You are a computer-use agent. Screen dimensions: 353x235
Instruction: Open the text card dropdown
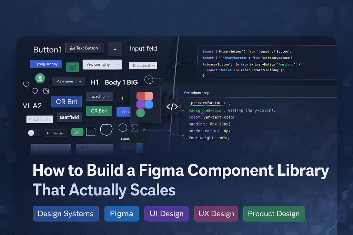pos(40,119)
